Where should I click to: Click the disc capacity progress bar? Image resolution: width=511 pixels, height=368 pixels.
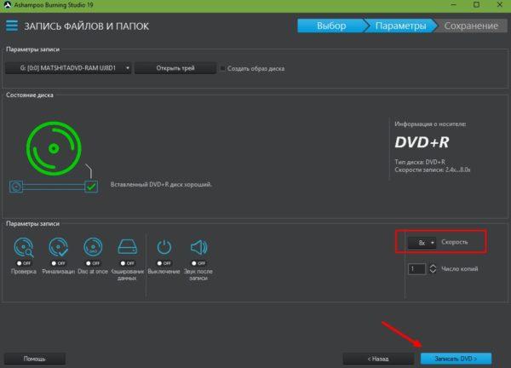pyautogui.click(x=54, y=187)
